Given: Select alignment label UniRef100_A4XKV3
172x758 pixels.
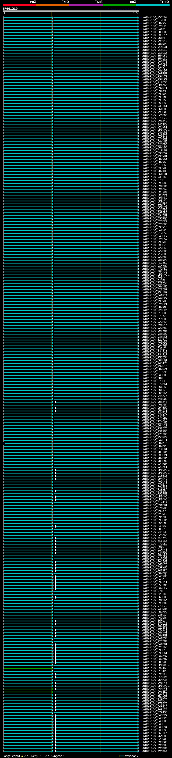Looking at the screenshot, I should coord(154,689).
